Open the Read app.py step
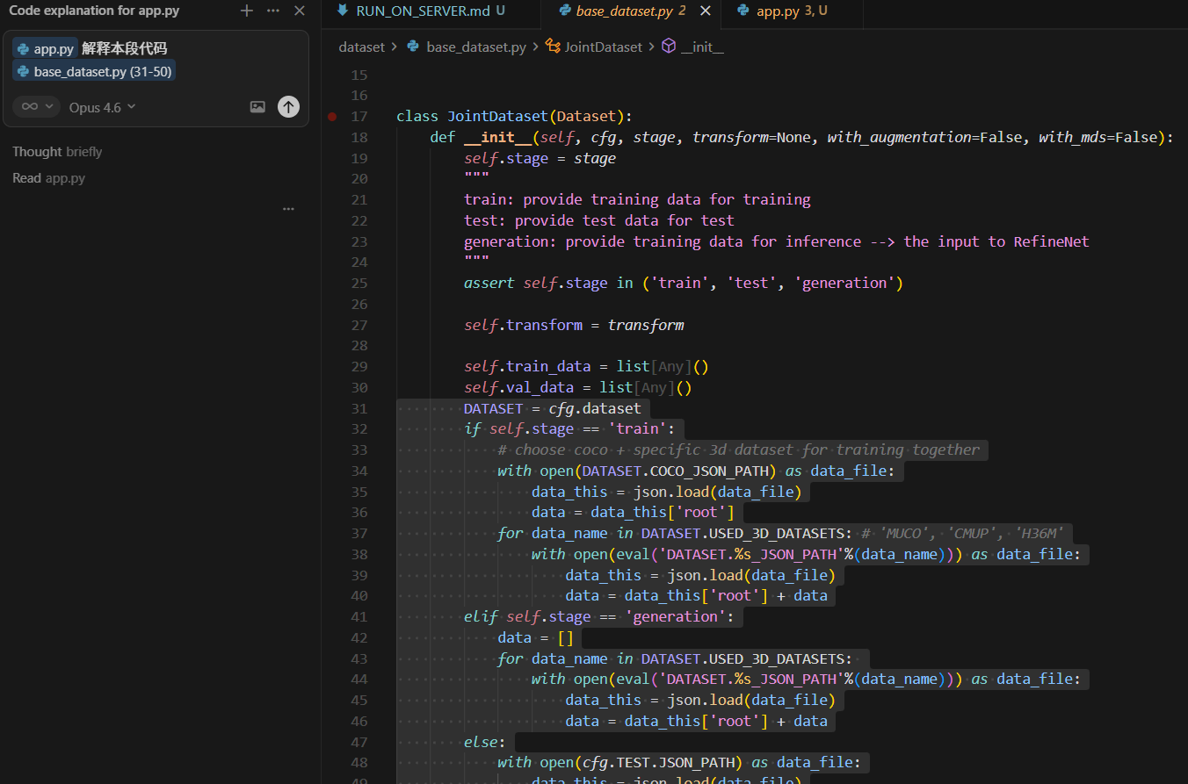Screen dimensions: 1188x784 coord(48,178)
